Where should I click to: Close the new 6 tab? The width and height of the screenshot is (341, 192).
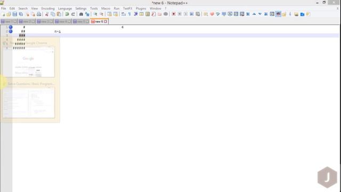(x=105, y=21)
